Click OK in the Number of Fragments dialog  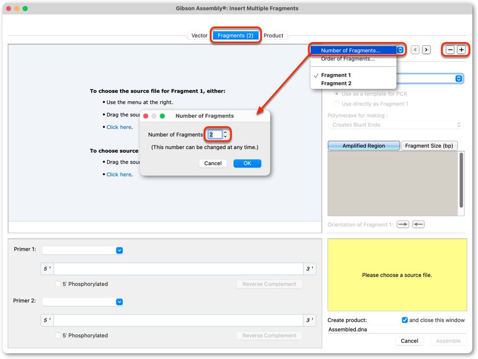(247, 163)
